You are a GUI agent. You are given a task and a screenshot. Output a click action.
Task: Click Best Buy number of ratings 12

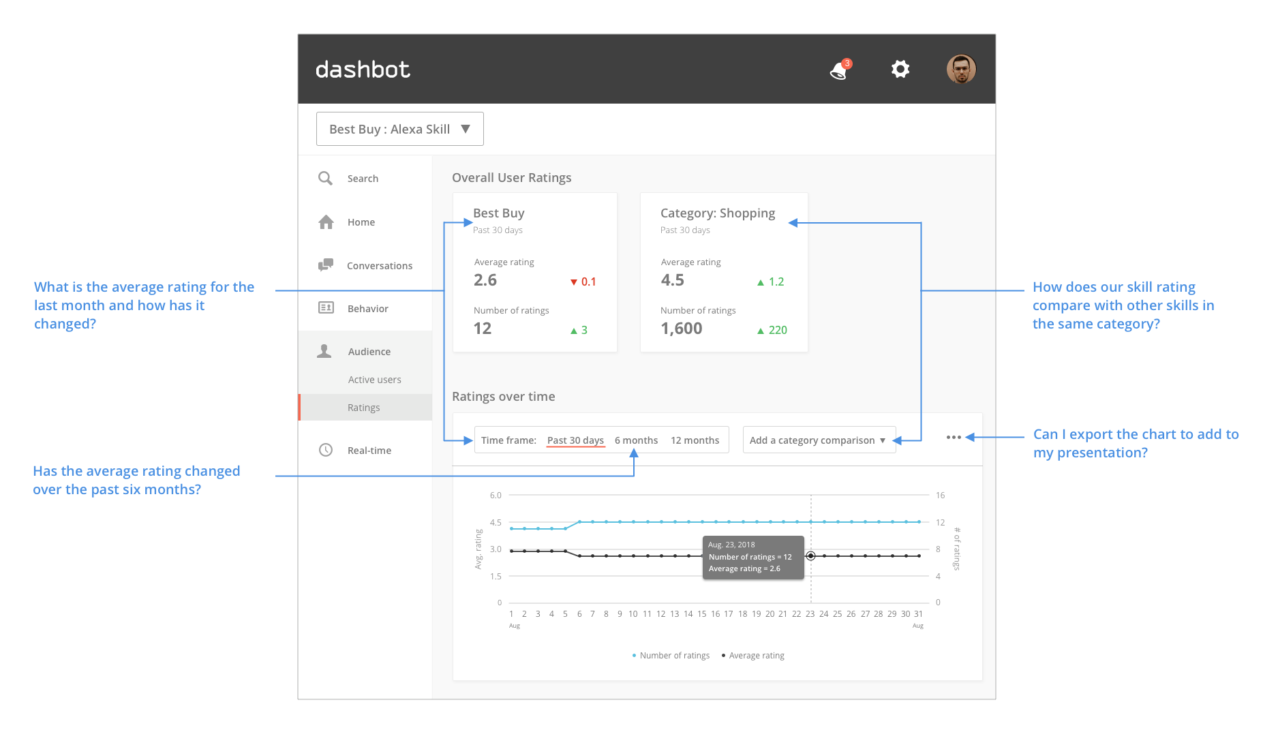[x=483, y=329]
